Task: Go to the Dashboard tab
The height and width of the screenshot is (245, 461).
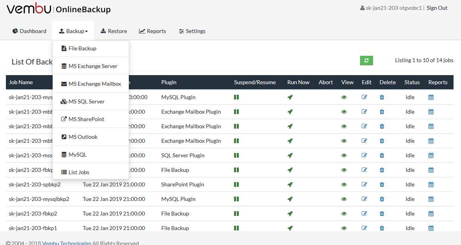Action: coord(29,31)
